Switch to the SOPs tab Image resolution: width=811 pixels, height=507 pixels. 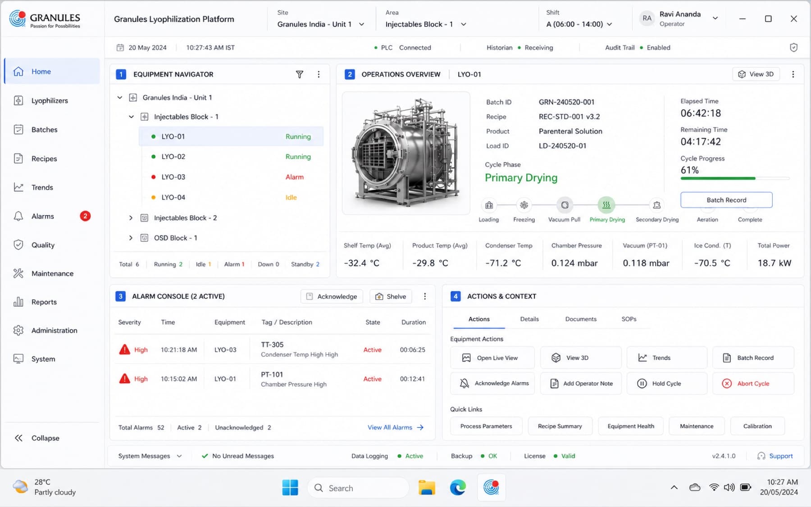point(629,319)
